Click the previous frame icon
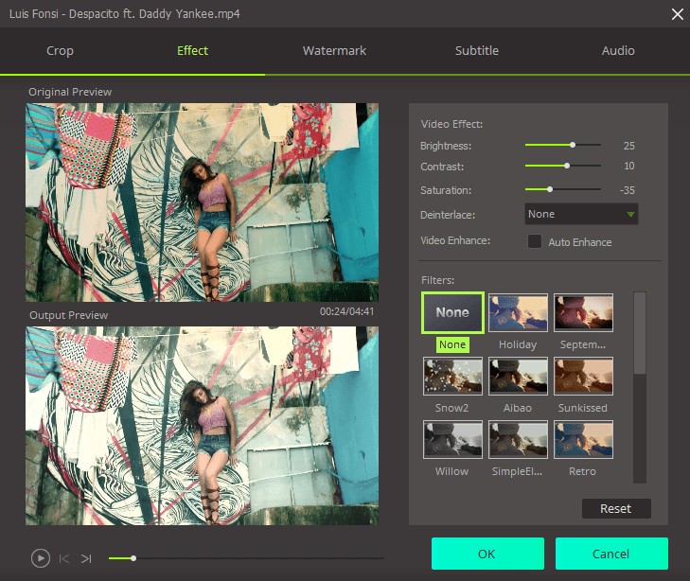Image resolution: width=690 pixels, height=581 pixels. 64,558
